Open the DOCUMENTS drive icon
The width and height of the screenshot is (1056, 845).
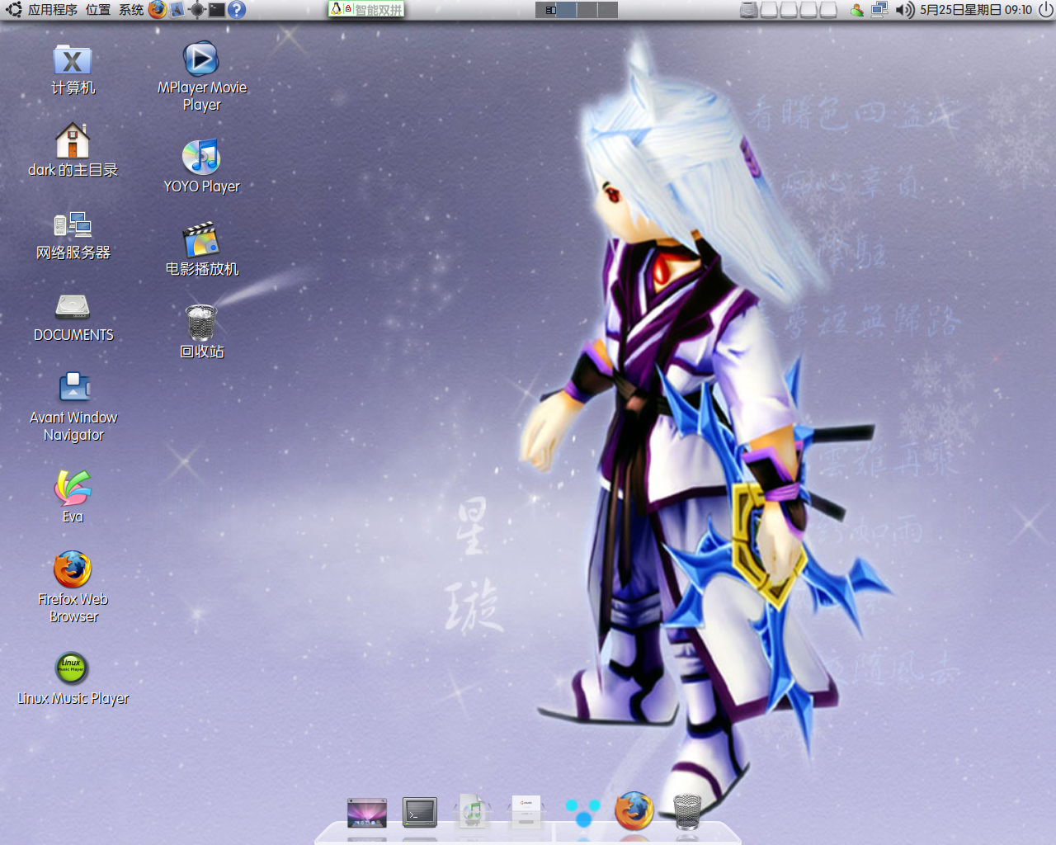point(73,318)
